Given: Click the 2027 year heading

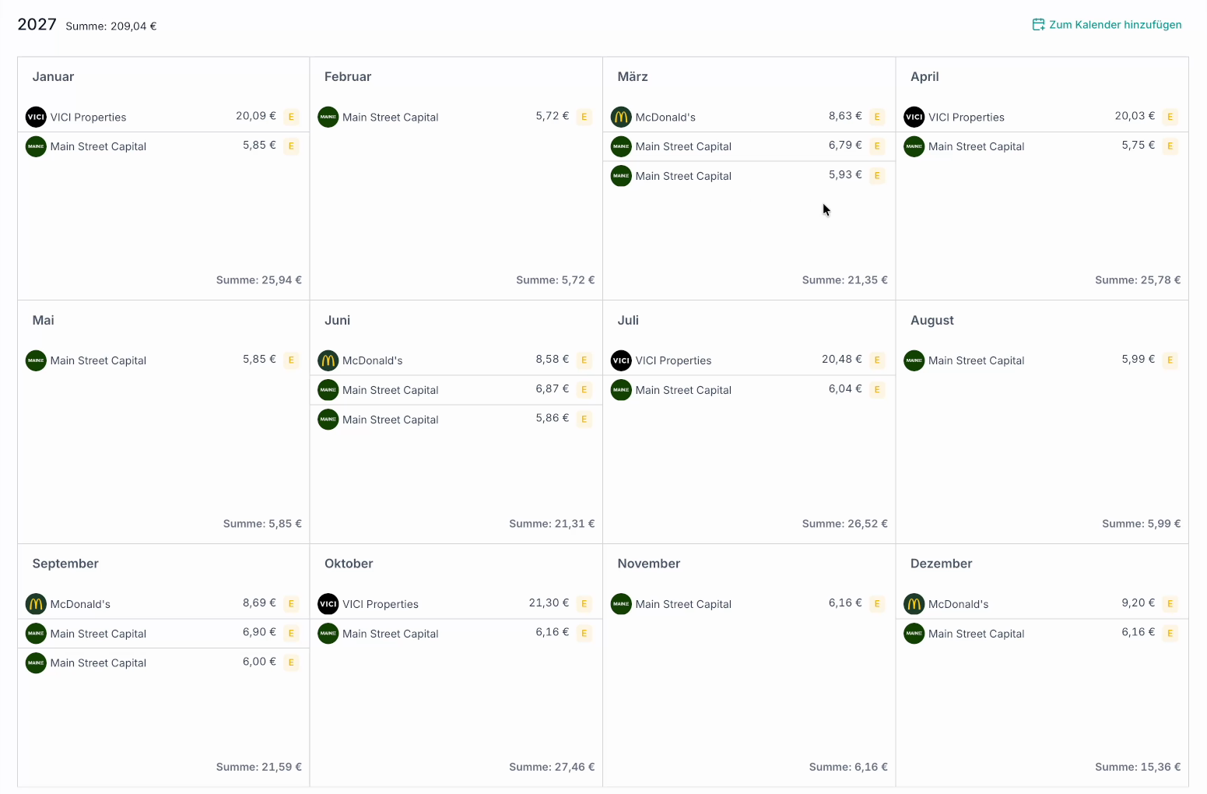Looking at the screenshot, I should [x=37, y=25].
